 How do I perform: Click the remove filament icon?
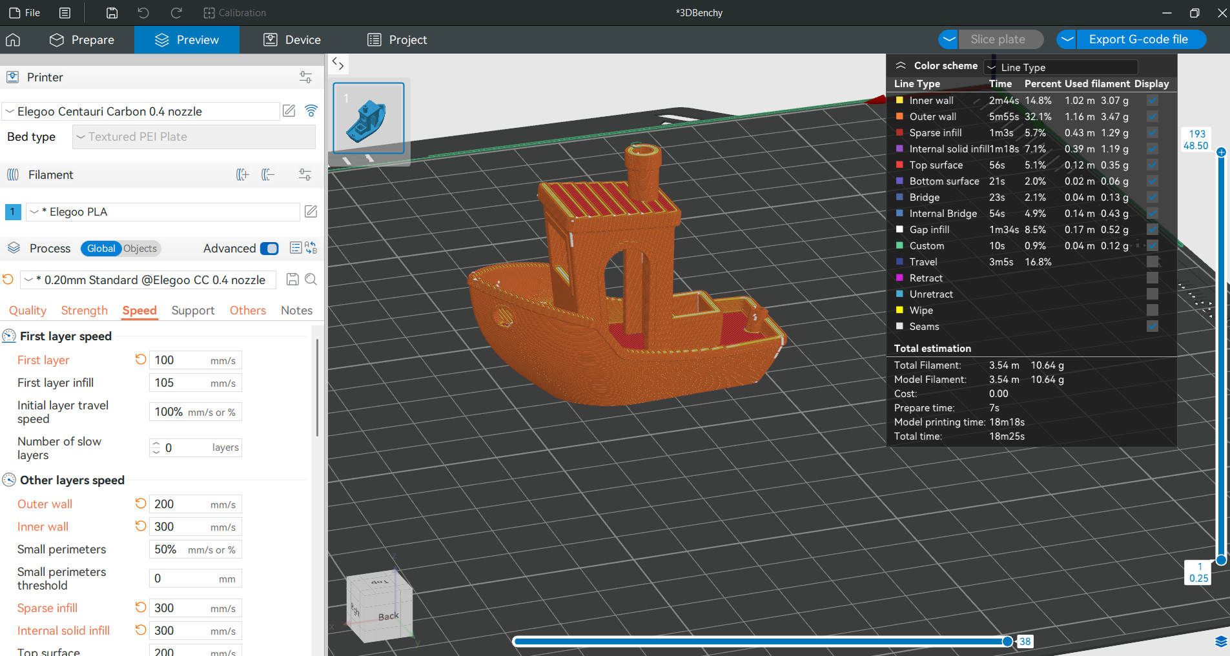[268, 175]
